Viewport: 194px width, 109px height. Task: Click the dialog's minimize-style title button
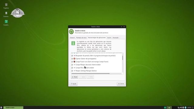click(122, 27)
